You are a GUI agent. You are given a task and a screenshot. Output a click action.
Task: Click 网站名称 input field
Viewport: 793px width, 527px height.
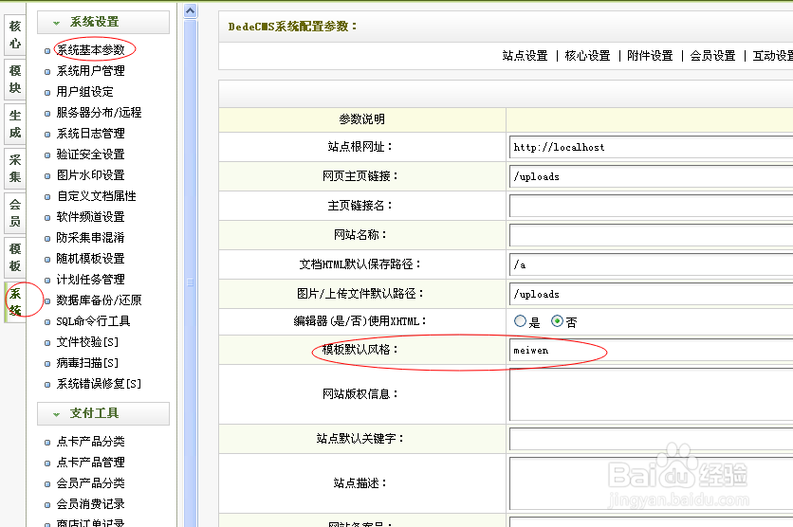(x=651, y=235)
